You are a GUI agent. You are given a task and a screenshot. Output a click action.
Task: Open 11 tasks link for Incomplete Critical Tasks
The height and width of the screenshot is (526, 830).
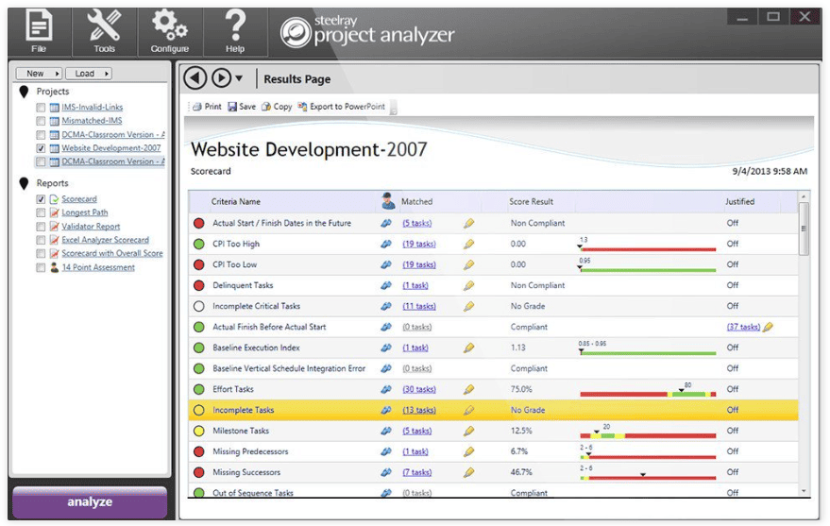pos(419,306)
